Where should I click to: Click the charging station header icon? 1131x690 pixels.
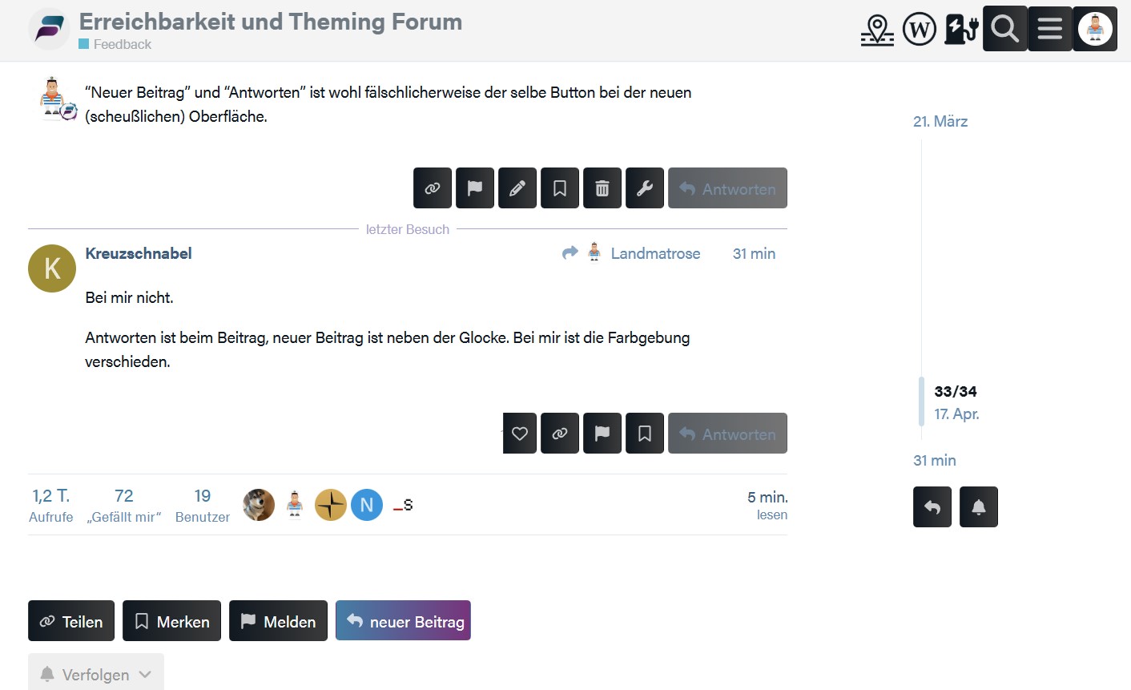[962, 30]
